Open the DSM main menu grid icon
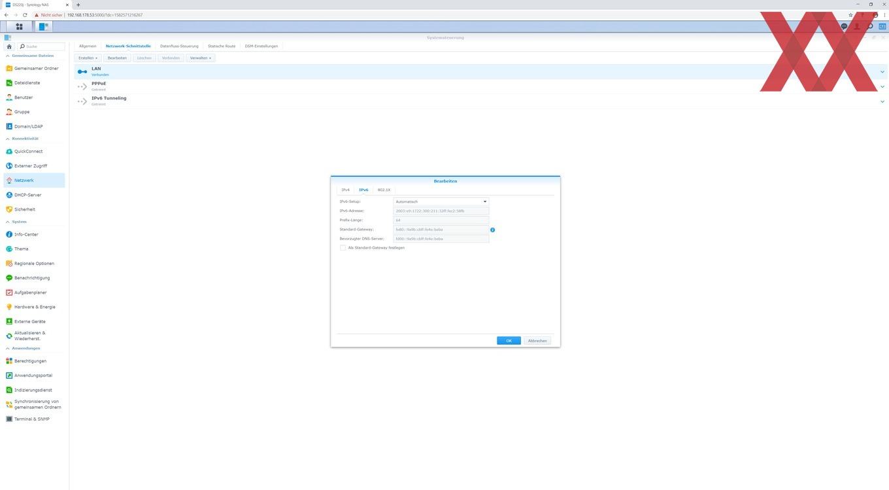Screen dimensions: 889x490 click(x=19, y=27)
